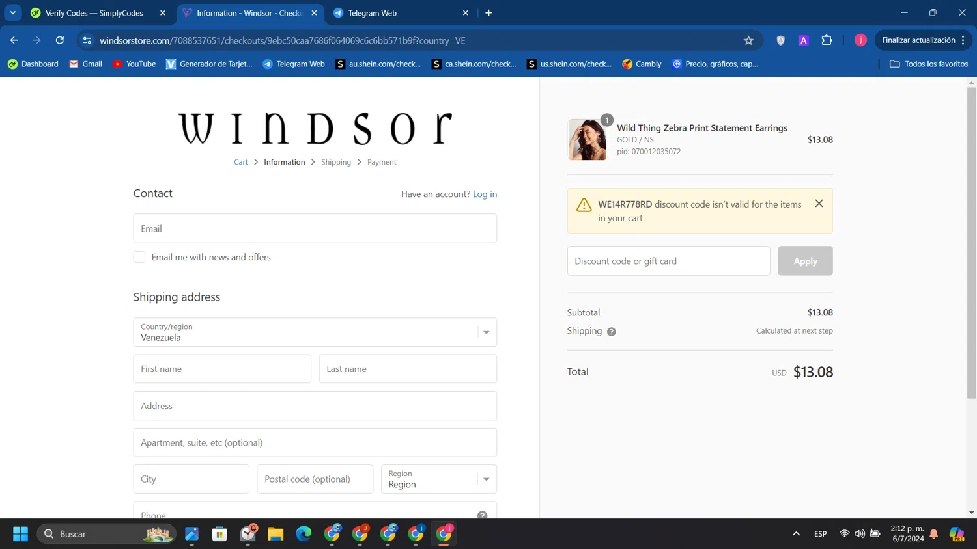Open the Windows Start menu
This screenshot has width=977, height=549.
click(x=20, y=534)
